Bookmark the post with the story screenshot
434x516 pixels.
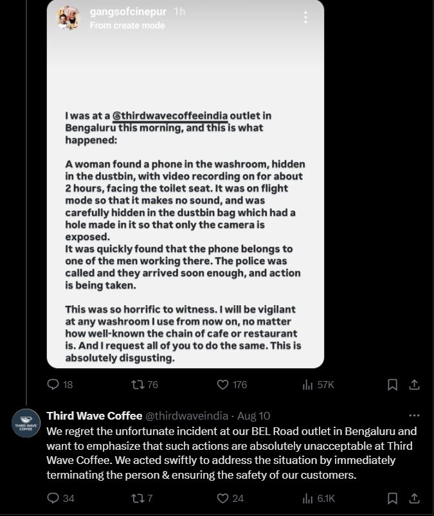[x=392, y=385]
